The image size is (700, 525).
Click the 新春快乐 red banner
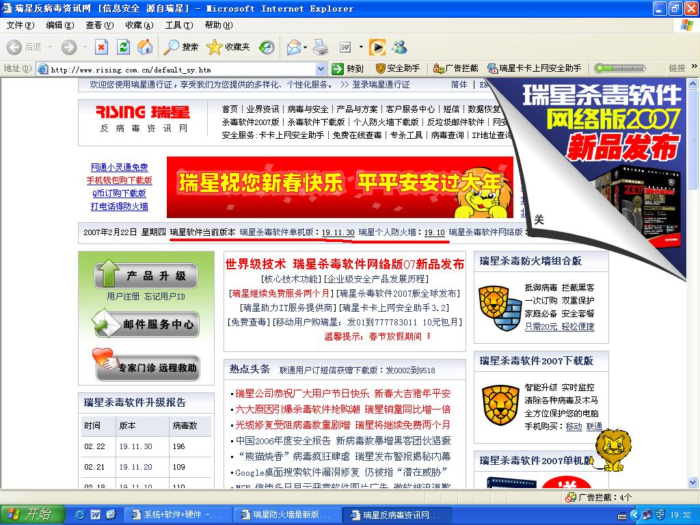[340, 187]
